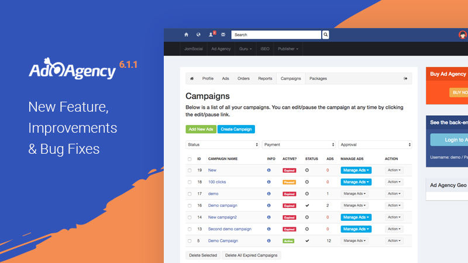Open friend requests icon with red badge

coord(211,35)
